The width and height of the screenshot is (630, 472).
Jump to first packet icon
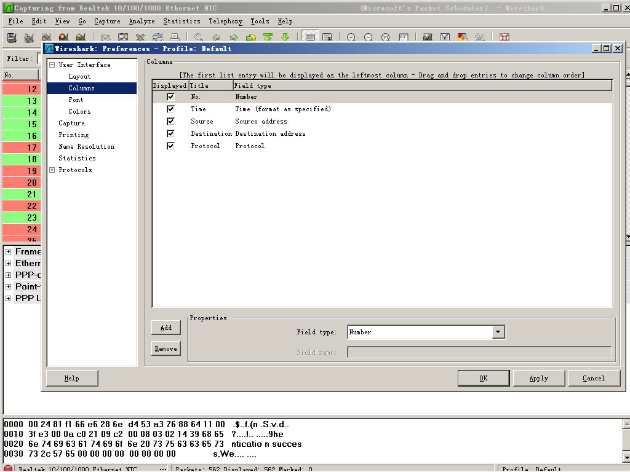pyautogui.click(x=268, y=37)
